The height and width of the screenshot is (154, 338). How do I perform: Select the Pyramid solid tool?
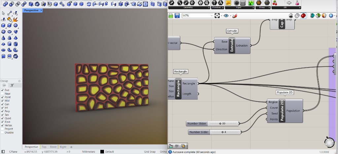(16, 38)
